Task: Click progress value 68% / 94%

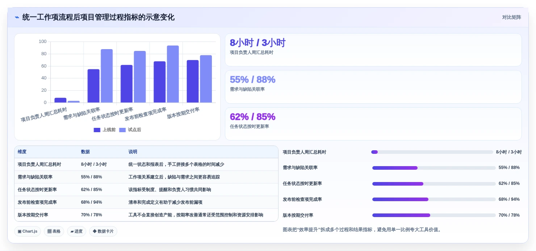Action: (x=509, y=199)
